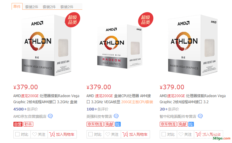The height and width of the screenshot is (143, 232).
Task: Open the 100+条评价 reviews link
Action: [x=97, y=109]
